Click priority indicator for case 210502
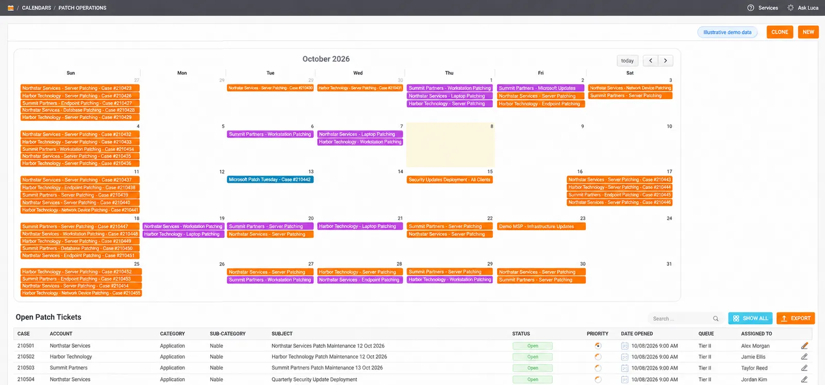This screenshot has height=385, width=825. coord(598,357)
